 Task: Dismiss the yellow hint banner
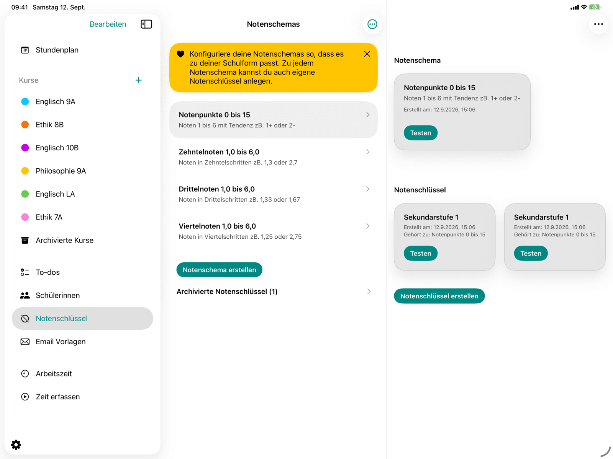coord(367,54)
